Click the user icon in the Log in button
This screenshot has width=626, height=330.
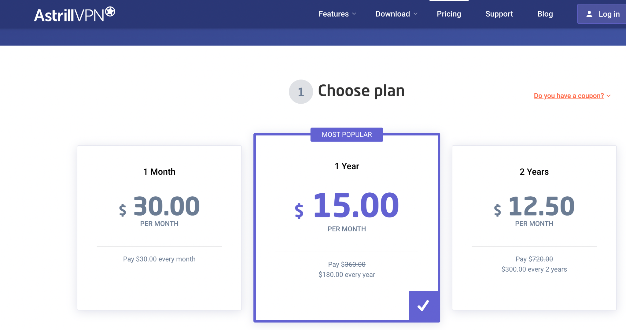click(589, 14)
